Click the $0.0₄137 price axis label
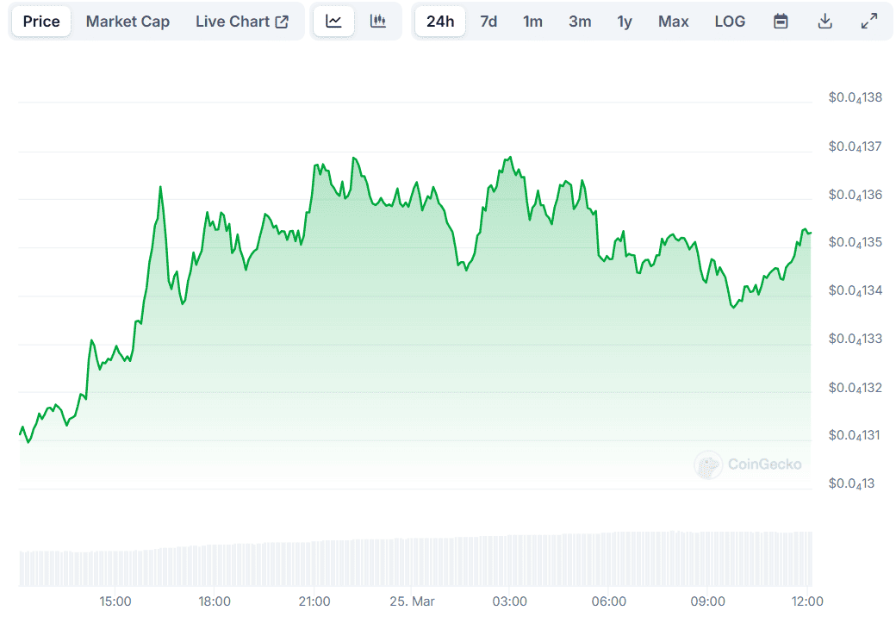 [856, 146]
